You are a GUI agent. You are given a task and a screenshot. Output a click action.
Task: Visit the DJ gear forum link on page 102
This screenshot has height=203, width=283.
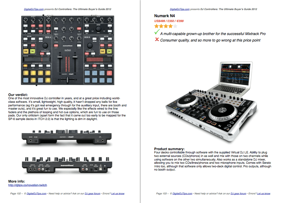point(92,194)
